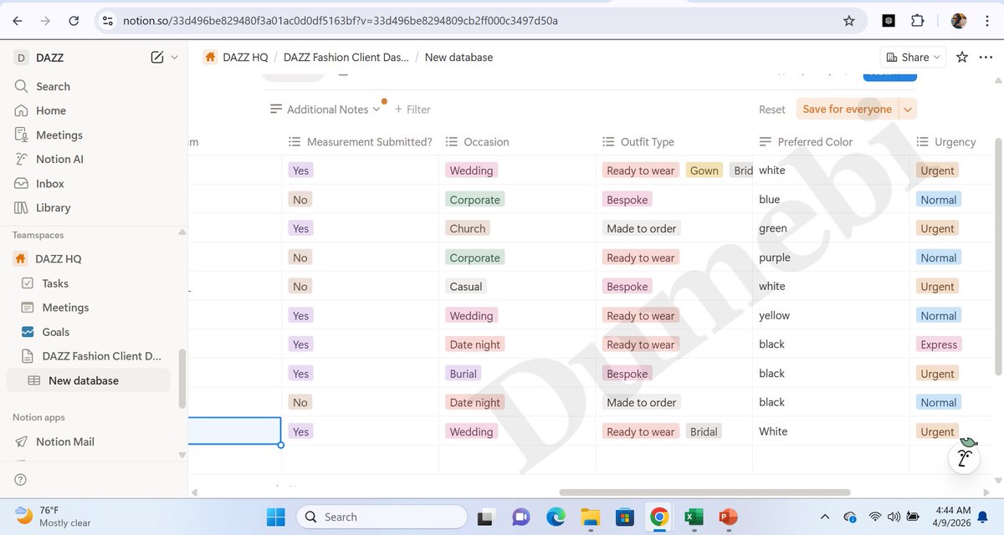Open Measurement Submitted? column header
1004x535 pixels.
click(x=360, y=142)
